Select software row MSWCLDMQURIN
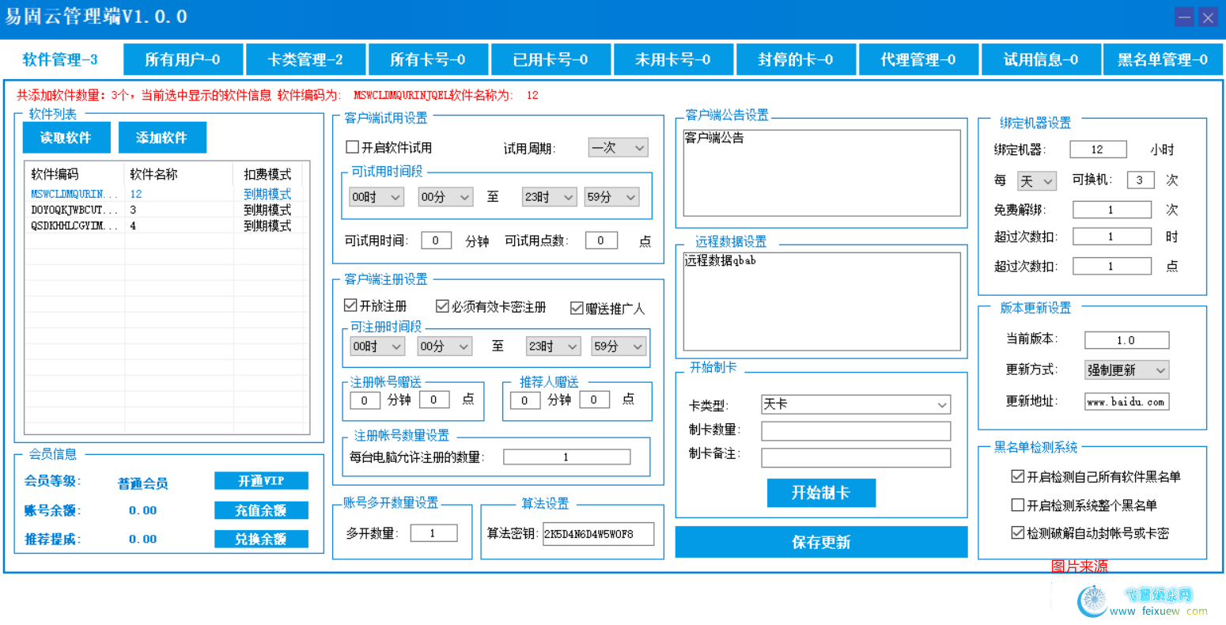This screenshot has height=625, width=1226. [x=166, y=194]
